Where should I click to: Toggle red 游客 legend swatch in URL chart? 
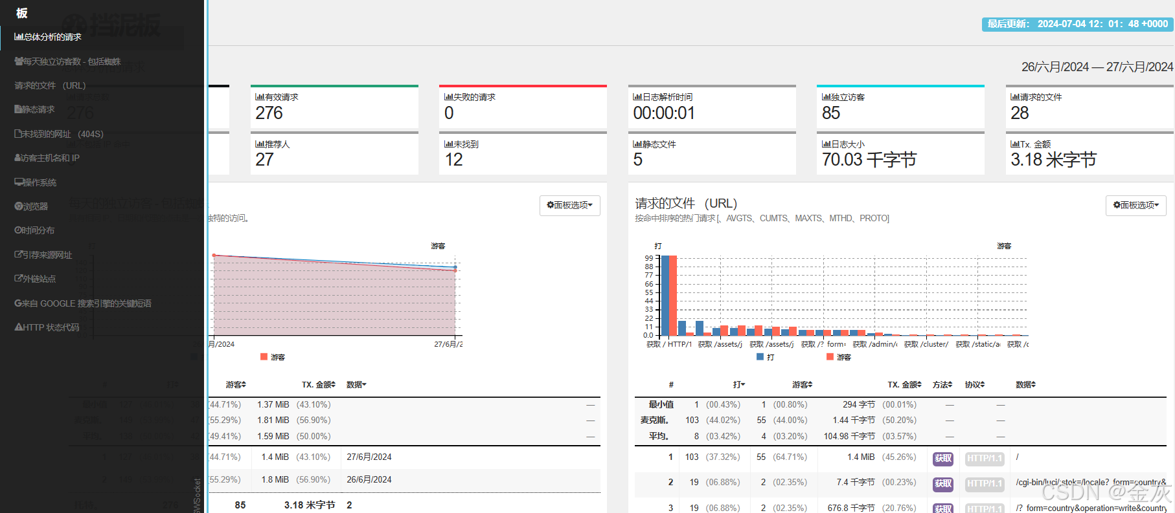[830, 357]
